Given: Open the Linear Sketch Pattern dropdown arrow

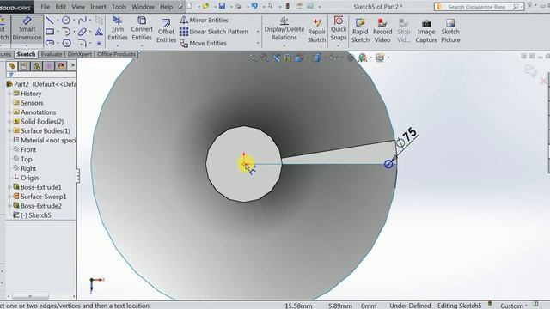Looking at the screenshot, I should click(258, 32).
